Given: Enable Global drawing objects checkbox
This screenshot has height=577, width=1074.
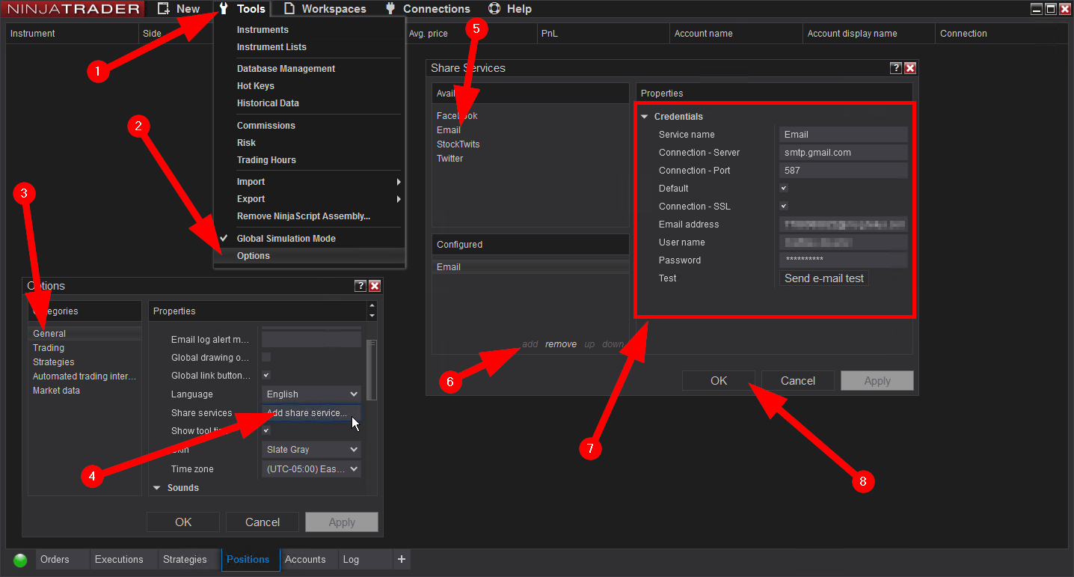Looking at the screenshot, I should point(266,358).
